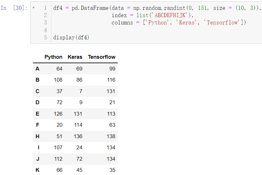Select row index label D

pos(37,102)
